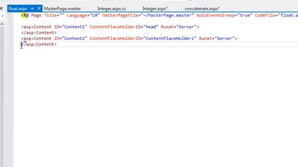This screenshot has width=298, height=167.
Task: Click the CodeFile attribute name
Action: click(265, 15)
